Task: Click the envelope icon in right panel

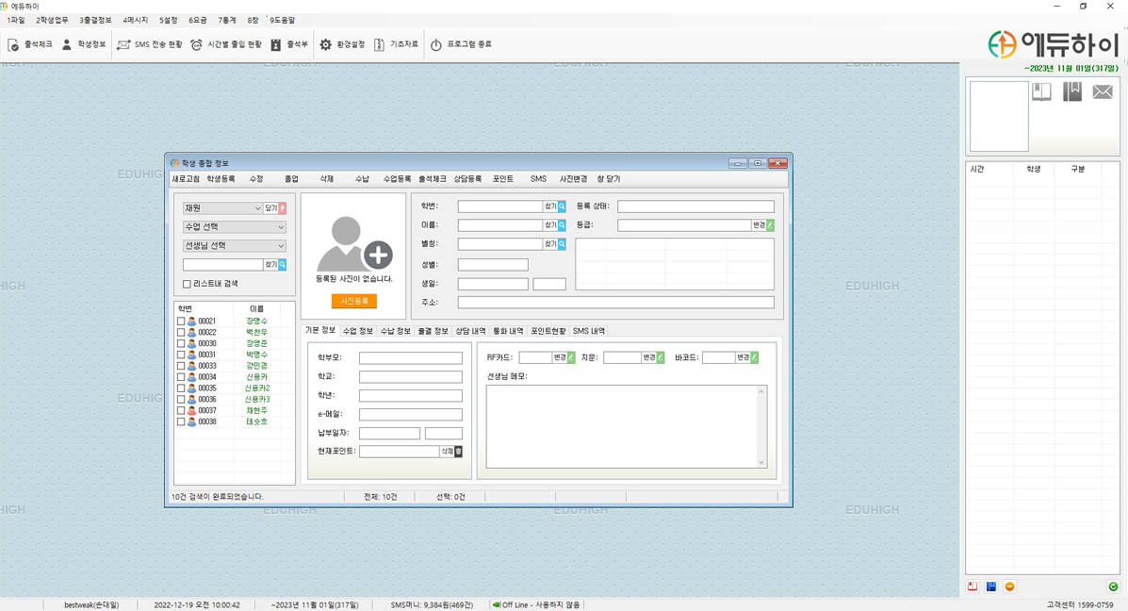Action: click(1102, 91)
